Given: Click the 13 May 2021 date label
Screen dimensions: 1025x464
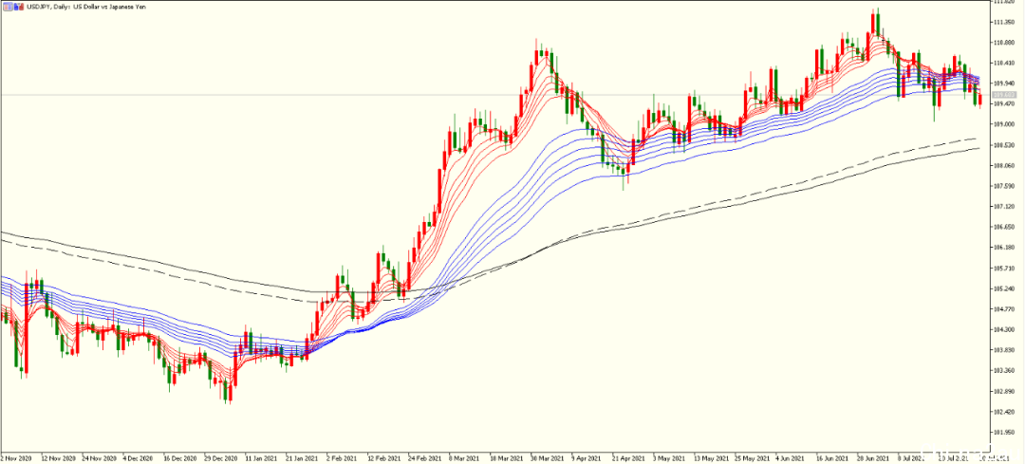Looking at the screenshot, I should (711, 457).
